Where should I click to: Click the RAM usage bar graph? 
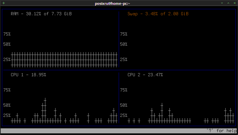tap(64, 60)
